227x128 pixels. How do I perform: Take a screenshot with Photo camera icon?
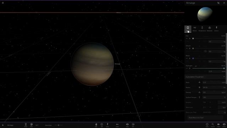[x=224, y=125]
